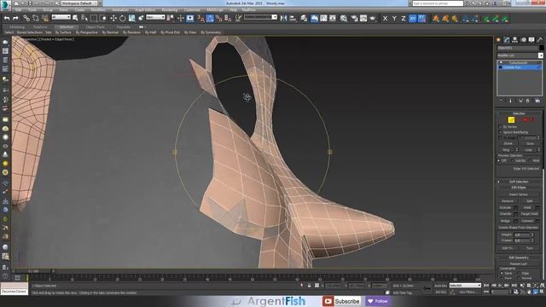Switch to Selection ribbon tab

pos(67,26)
